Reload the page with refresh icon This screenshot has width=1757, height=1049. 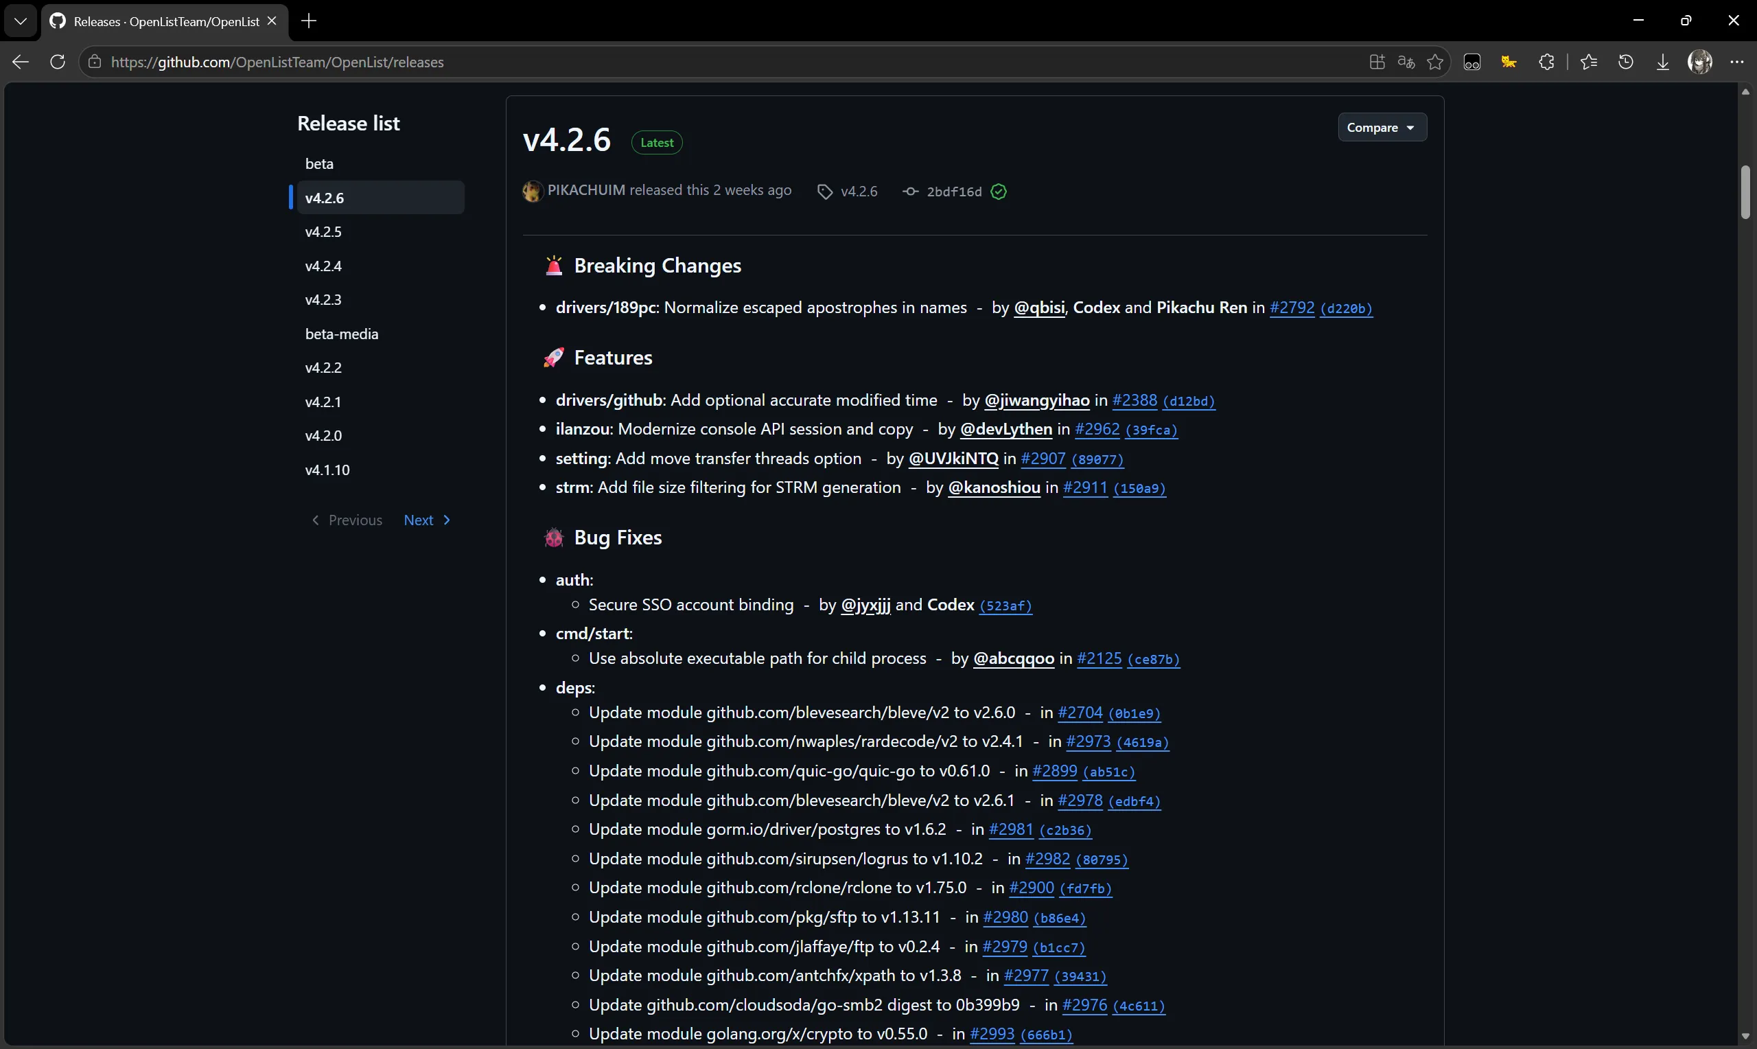tap(58, 62)
